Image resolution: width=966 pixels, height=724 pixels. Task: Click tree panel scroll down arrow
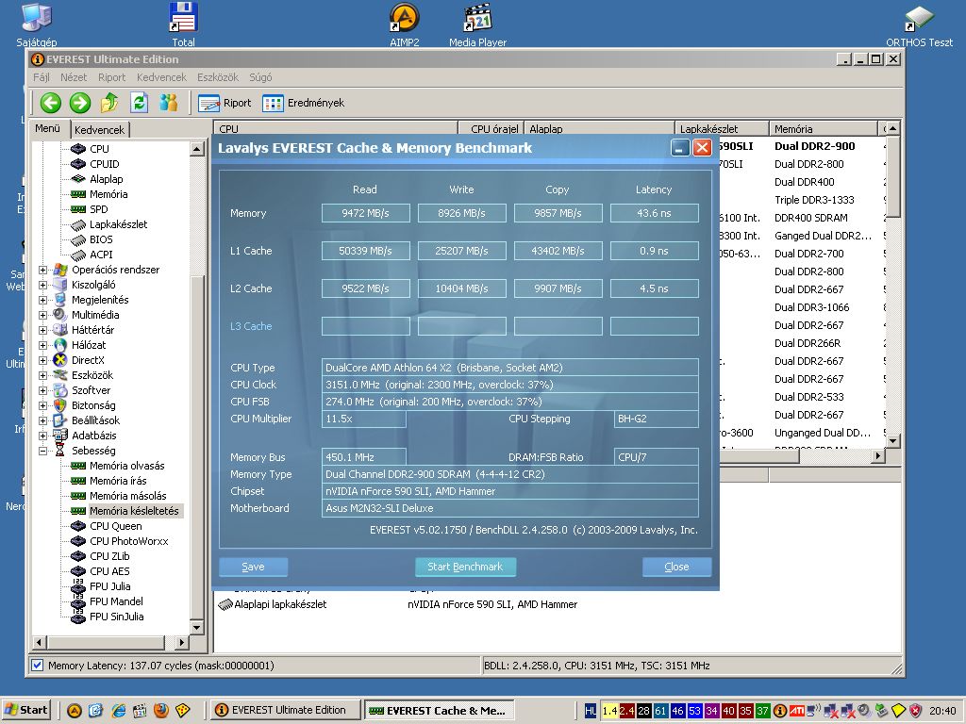tap(196, 627)
